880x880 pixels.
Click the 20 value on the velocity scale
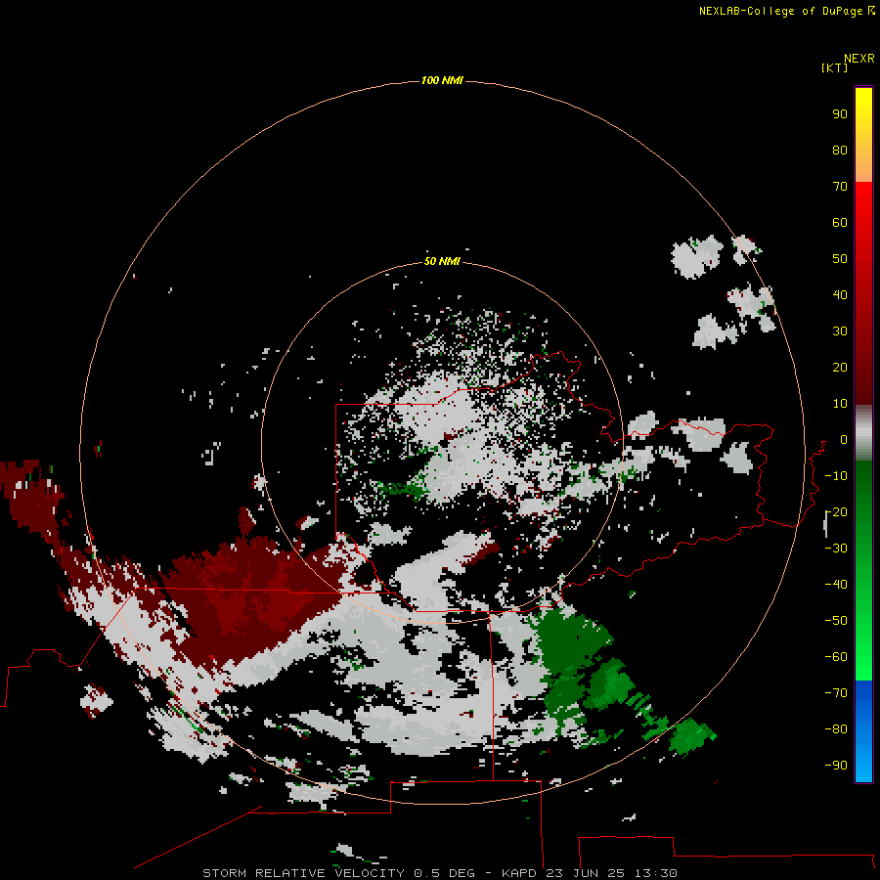click(x=840, y=367)
